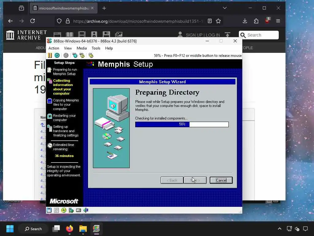Click the CD-ROM status bar icon
This screenshot has width=314, height=236.
[x=64, y=210]
